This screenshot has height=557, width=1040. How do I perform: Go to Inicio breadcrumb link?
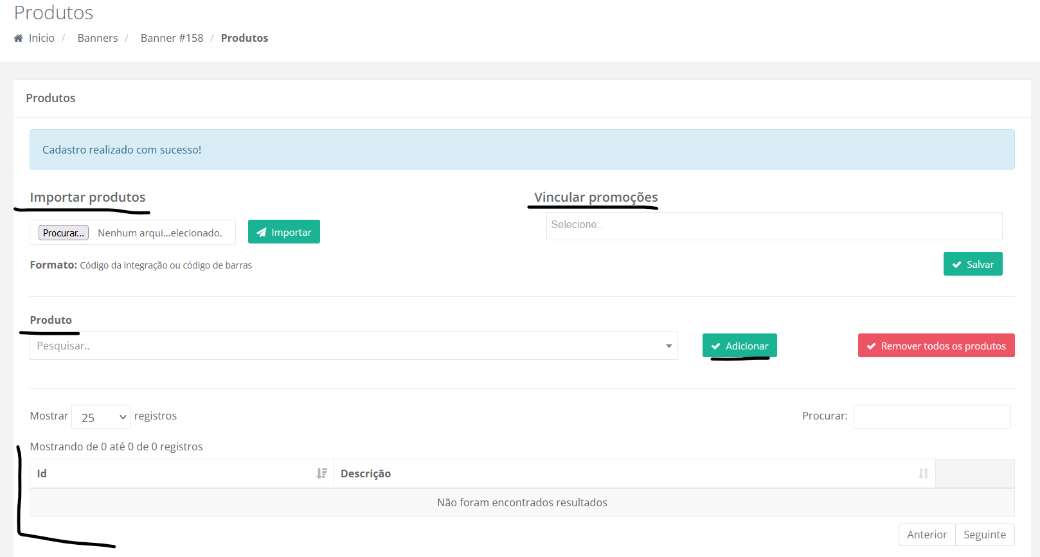point(42,39)
